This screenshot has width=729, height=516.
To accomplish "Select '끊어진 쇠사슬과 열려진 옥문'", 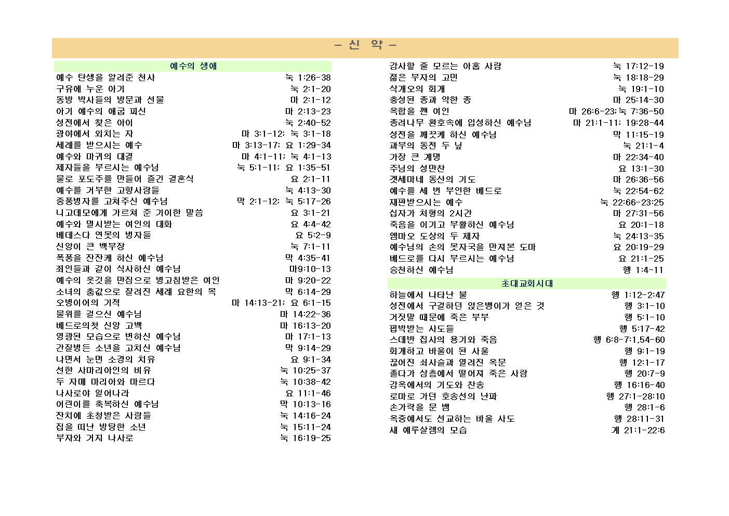I will click(447, 363).
